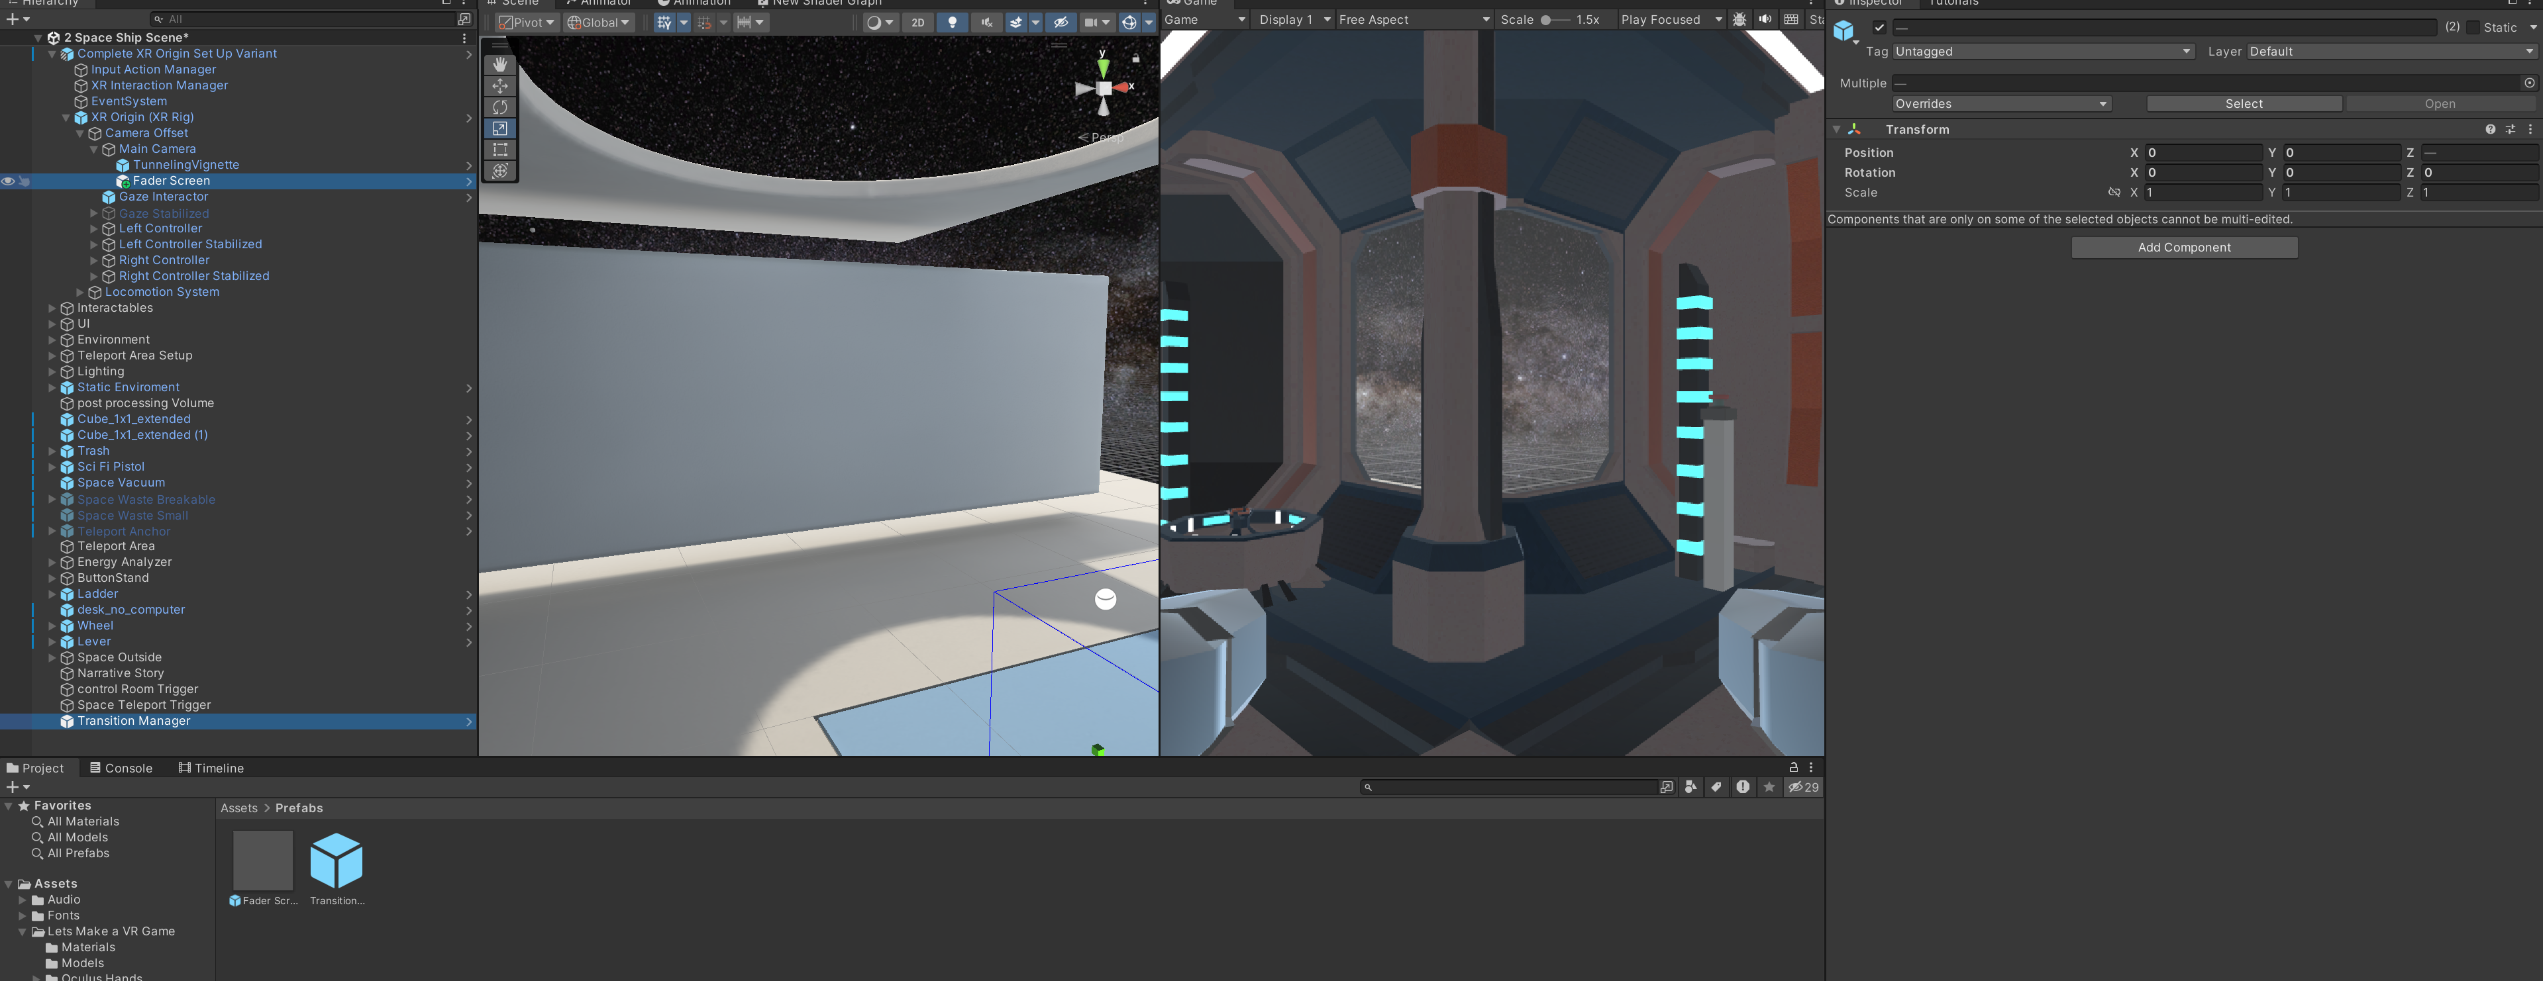Mute game audio speaker icon
The image size is (2543, 981).
(x=1764, y=20)
